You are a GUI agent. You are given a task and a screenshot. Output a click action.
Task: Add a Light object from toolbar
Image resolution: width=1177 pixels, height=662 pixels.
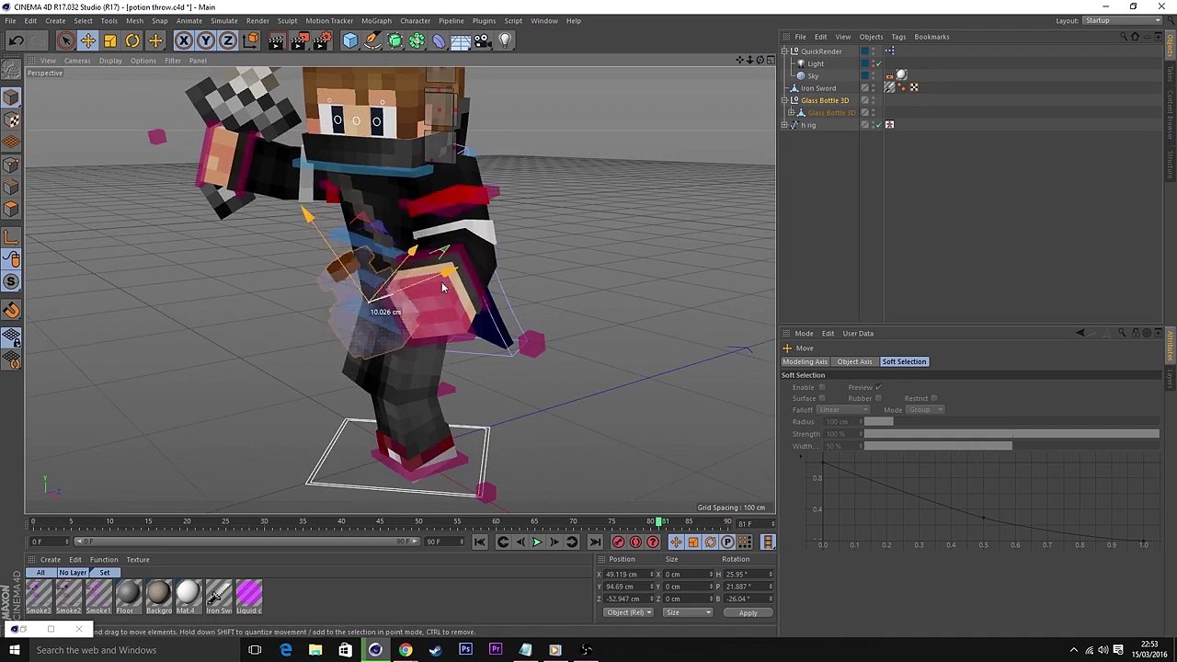(x=505, y=40)
